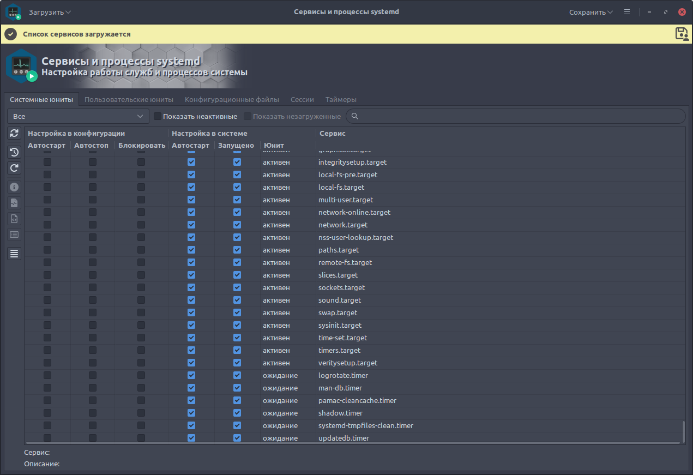Click the save-with-user icon in the yellow bar

682,34
